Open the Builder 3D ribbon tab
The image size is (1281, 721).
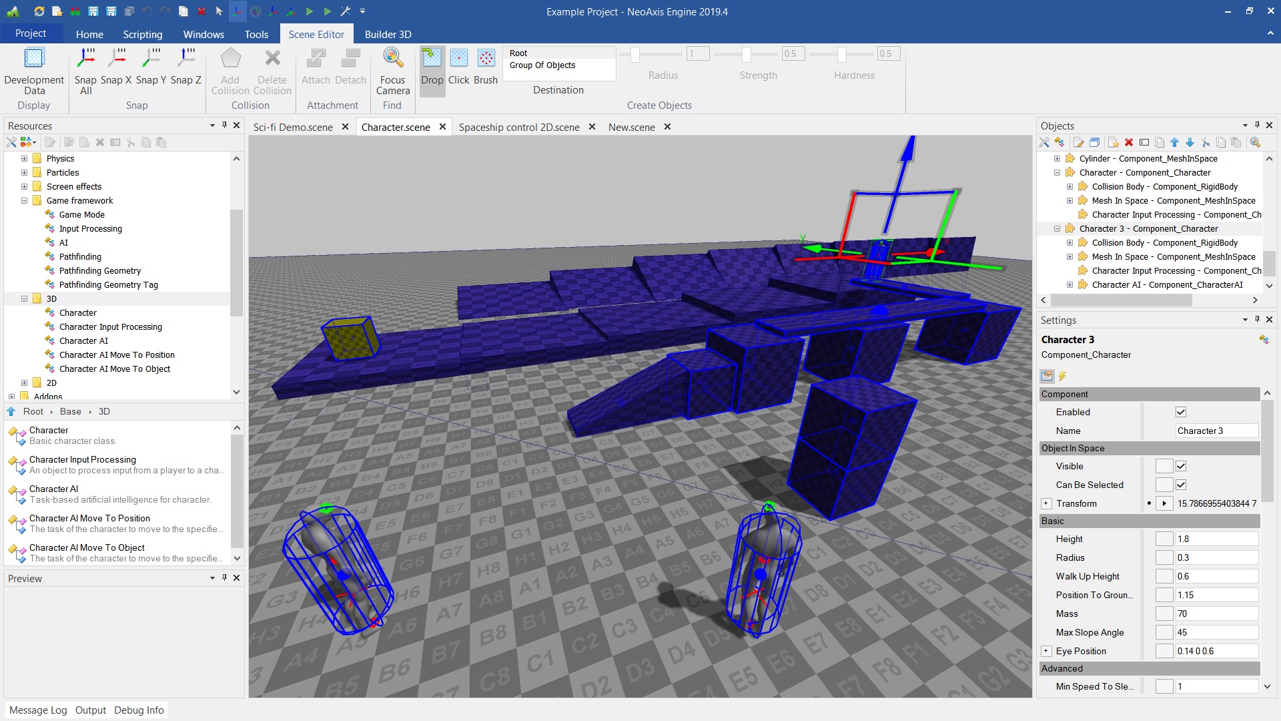(388, 34)
